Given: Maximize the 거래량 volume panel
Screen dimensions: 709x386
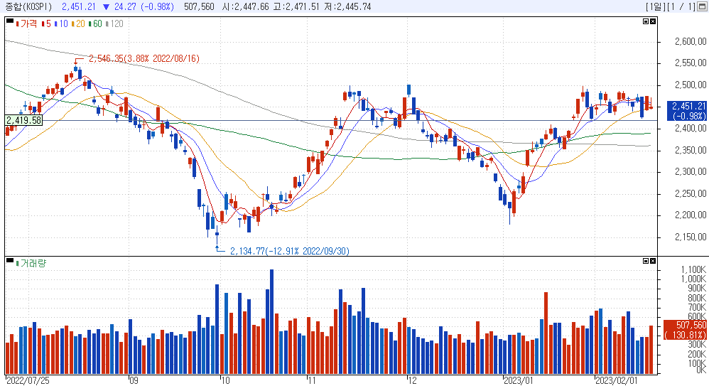Looking at the screenshot, I should [646, 261].
